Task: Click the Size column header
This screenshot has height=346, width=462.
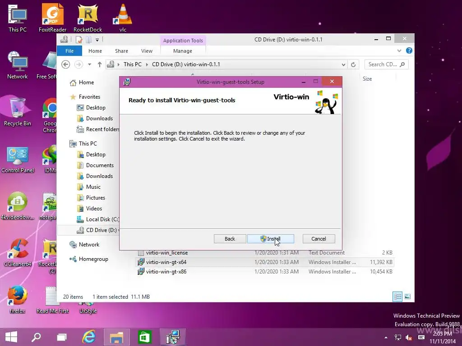Action: [x=367, y=79]
